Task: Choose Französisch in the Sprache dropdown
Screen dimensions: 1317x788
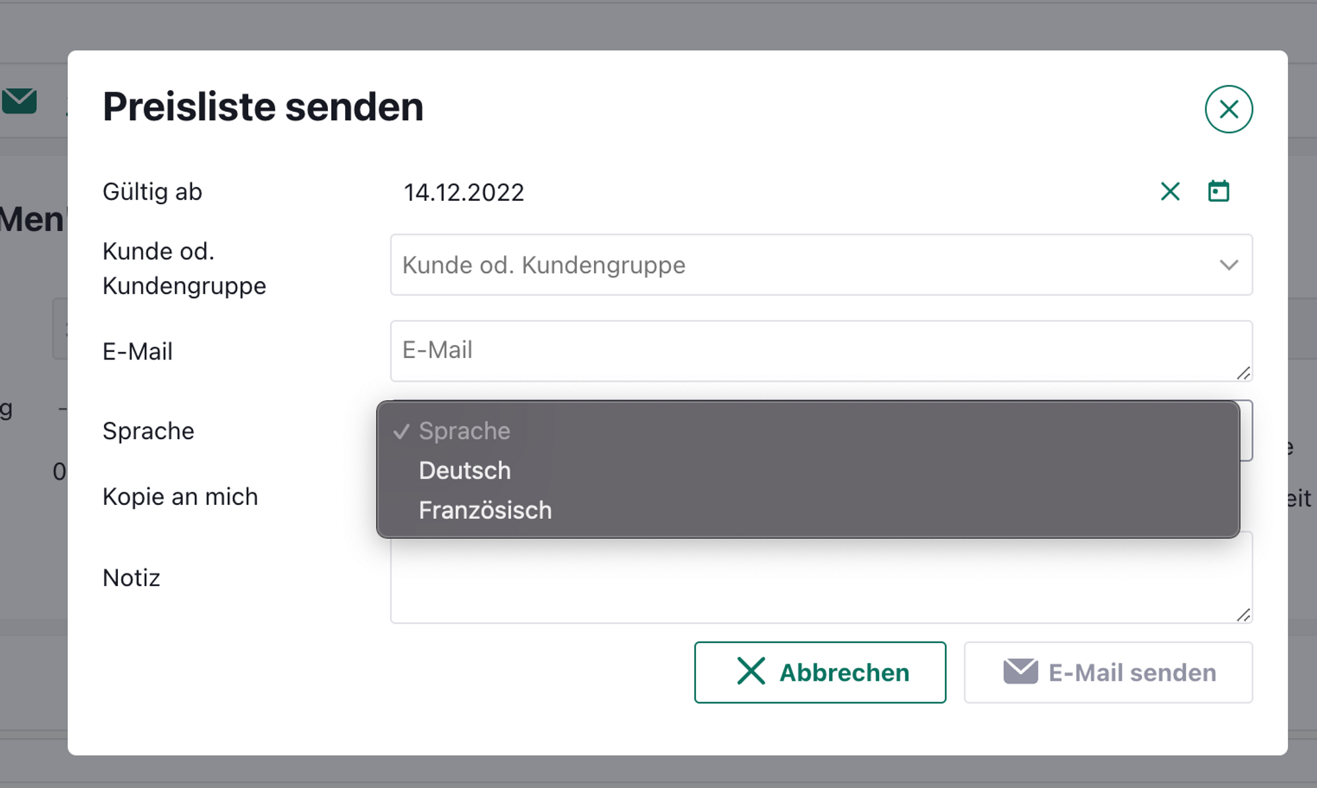Action: coord(485,510)
